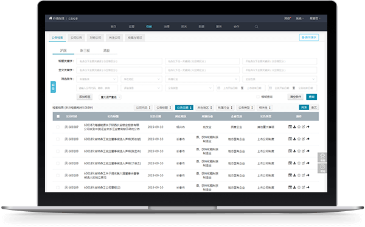Open the industry filter dropdown

[203, 79]
